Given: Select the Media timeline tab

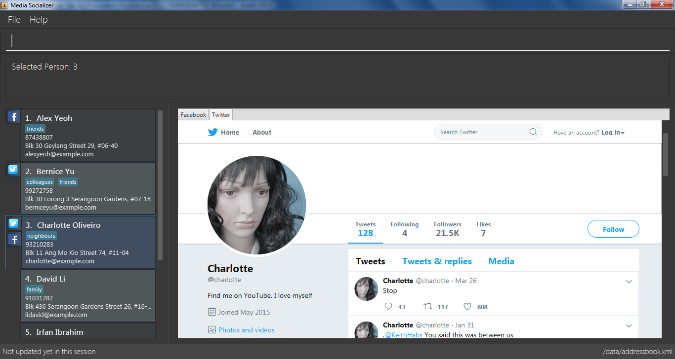Looking at the screenshot, I should pos(501,261).
